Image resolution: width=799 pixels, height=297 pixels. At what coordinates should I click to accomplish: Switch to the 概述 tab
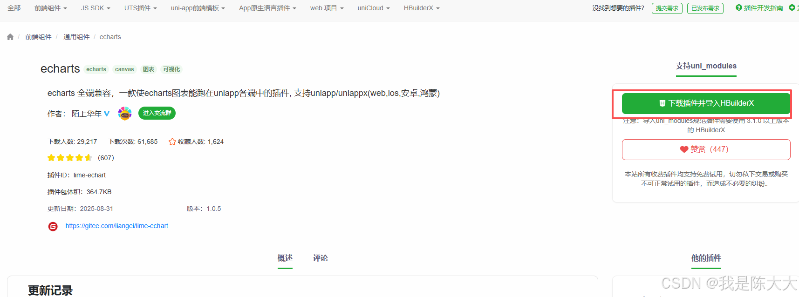coord(285,258)
